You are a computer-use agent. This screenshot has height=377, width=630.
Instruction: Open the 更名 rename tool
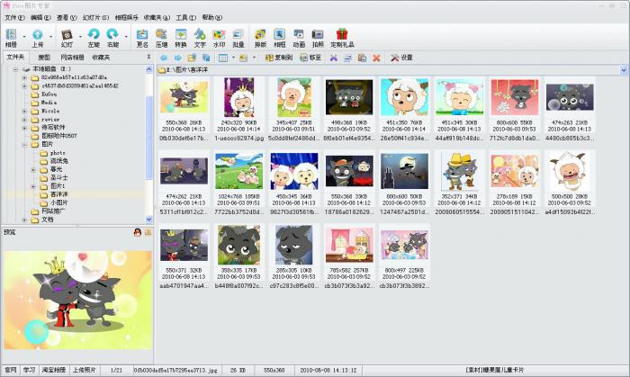[142, 38]
